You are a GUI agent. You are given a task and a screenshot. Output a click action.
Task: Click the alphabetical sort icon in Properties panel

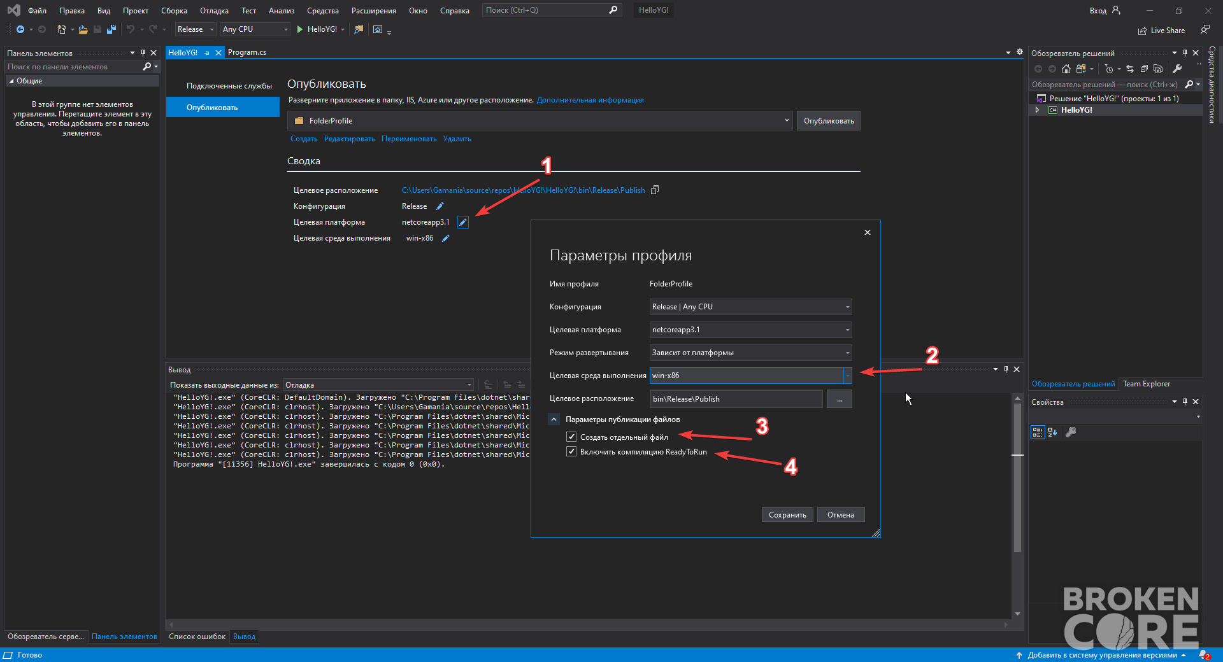click(1052, 432)
